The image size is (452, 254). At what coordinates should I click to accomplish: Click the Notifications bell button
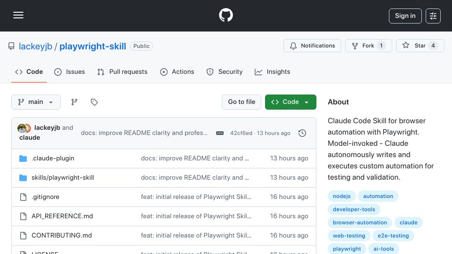tap(312, 46)
